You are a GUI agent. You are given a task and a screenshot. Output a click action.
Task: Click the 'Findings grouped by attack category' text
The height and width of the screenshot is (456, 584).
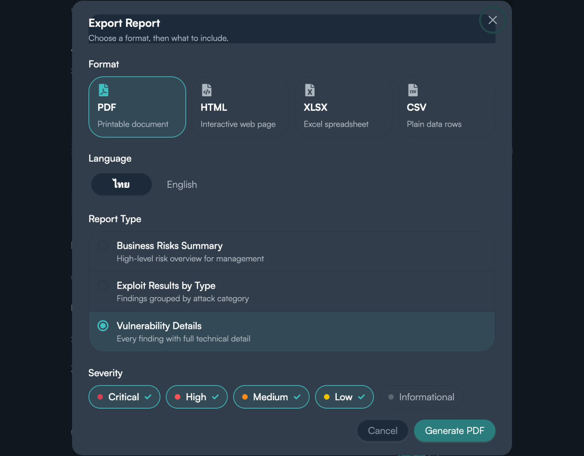coord(183,299)
